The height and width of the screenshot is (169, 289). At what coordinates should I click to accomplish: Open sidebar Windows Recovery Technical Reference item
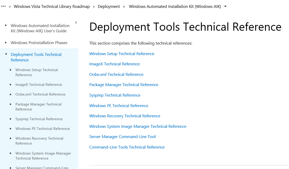39,141
